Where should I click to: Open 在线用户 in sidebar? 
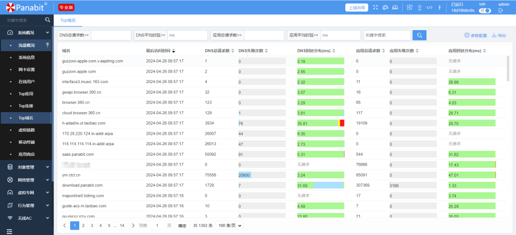[27, 82]
